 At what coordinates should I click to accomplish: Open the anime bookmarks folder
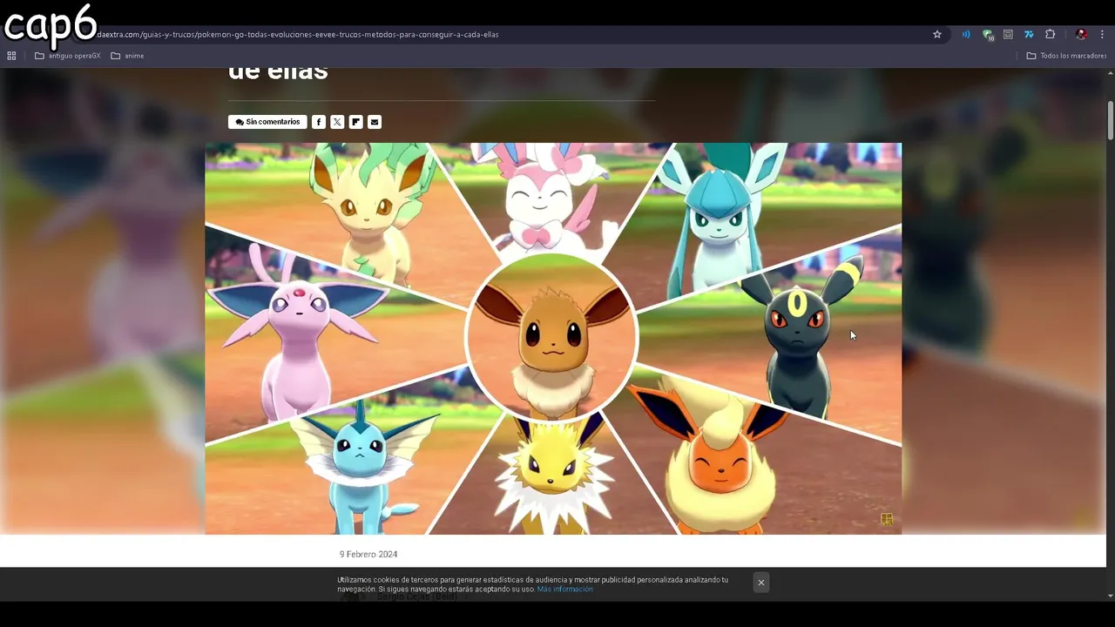coord(127,56)
